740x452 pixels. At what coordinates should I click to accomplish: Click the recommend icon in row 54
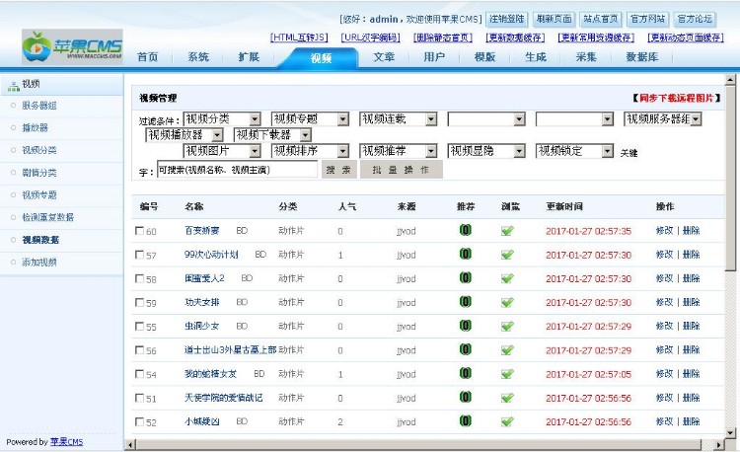click(466, 374)
